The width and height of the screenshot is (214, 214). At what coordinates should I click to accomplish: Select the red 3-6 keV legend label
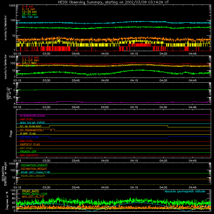pos(28,6)
